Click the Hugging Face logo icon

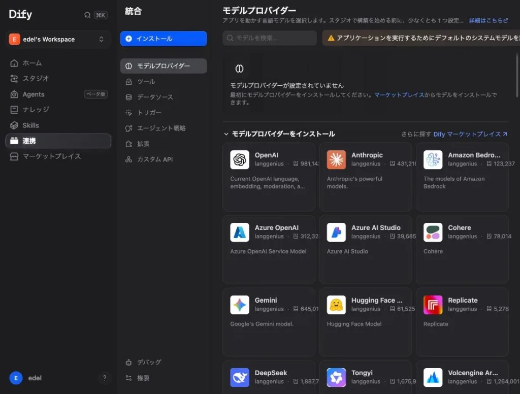(336, 305)
